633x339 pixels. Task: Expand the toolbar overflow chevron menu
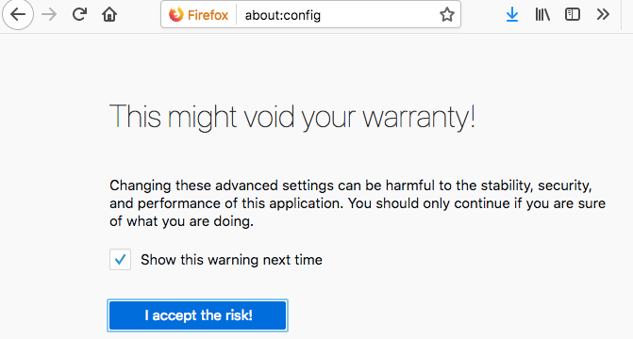click(603, 14)
